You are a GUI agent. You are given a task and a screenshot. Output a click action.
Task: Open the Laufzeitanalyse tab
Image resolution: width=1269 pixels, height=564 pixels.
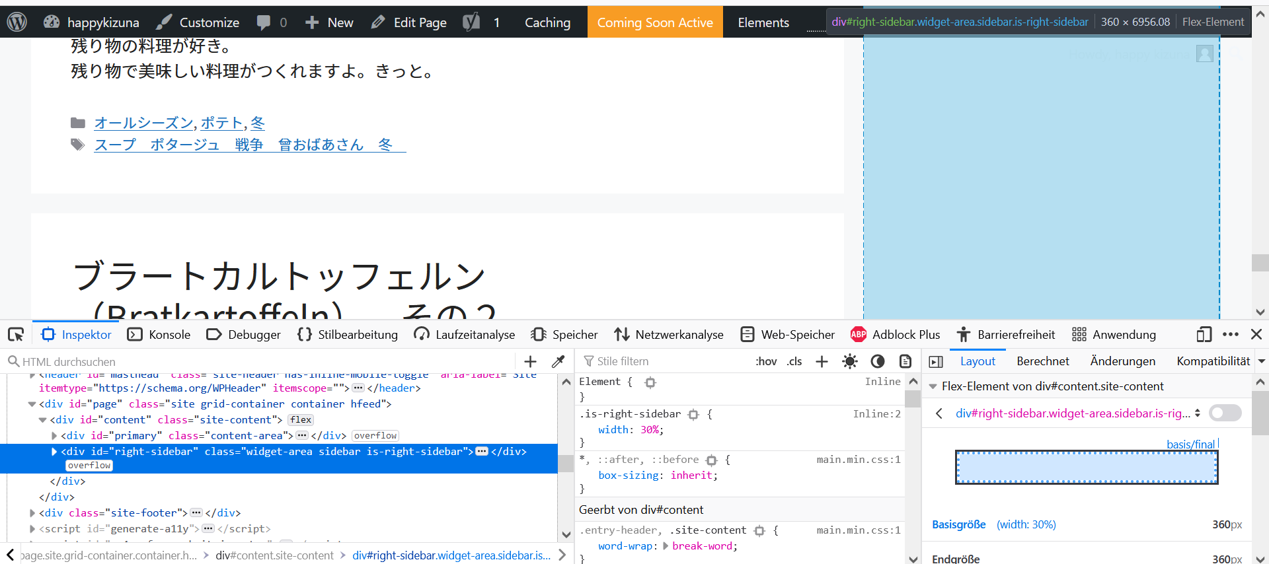click(x=464, y=334)
